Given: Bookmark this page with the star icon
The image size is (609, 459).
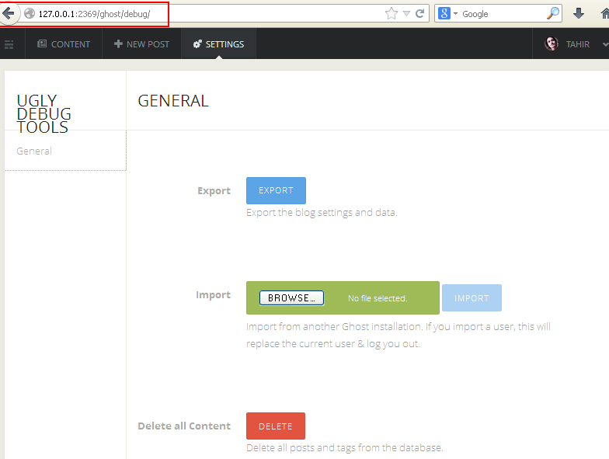Looking at the screenshot, I should (391, 13).
